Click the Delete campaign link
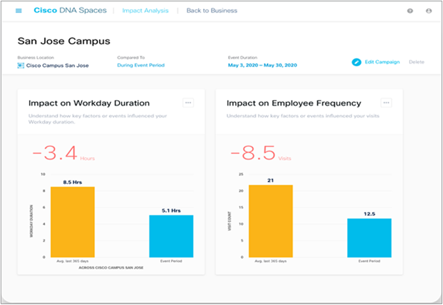 (x=416, y=62)
